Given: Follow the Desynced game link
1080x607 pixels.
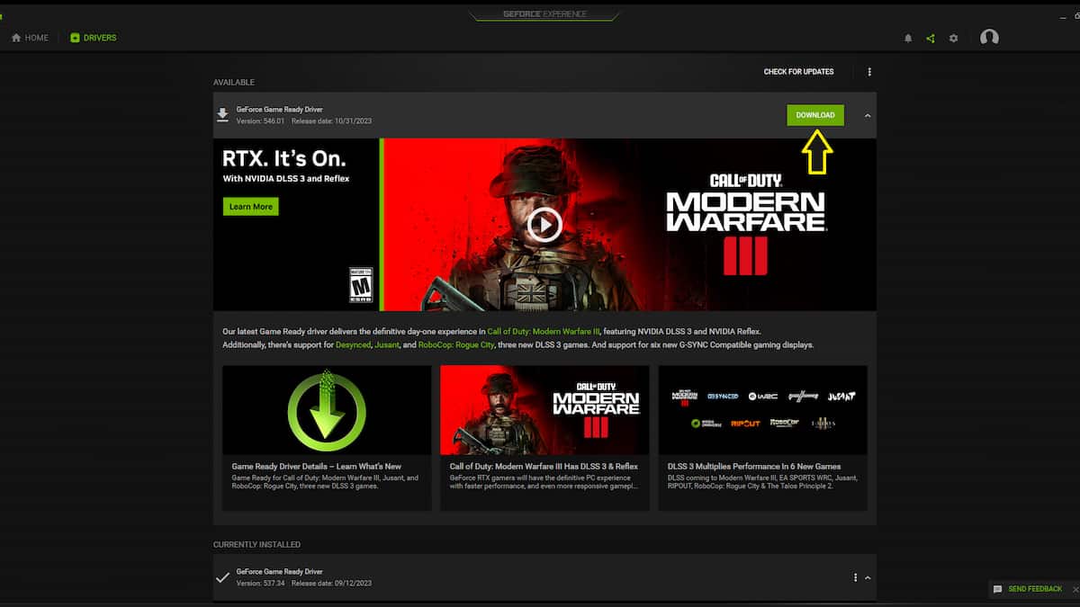Looking at the screenshot, I should [353, 345].
